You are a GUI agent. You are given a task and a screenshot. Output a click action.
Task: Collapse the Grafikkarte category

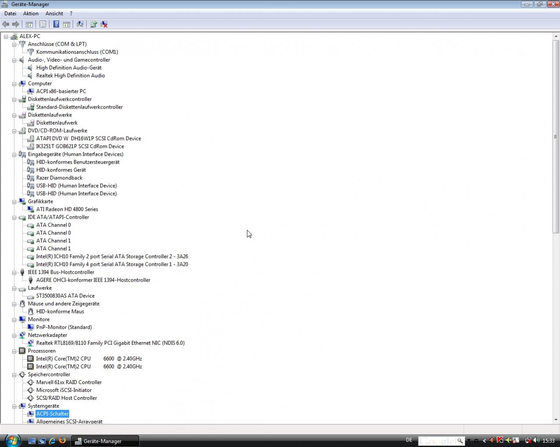pyautogui.click(x=14, y=202)
